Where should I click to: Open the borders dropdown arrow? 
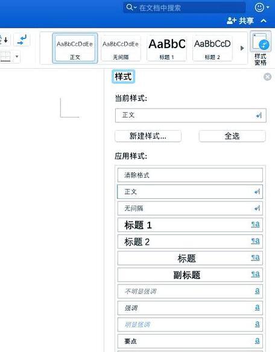tap(17, 57)
